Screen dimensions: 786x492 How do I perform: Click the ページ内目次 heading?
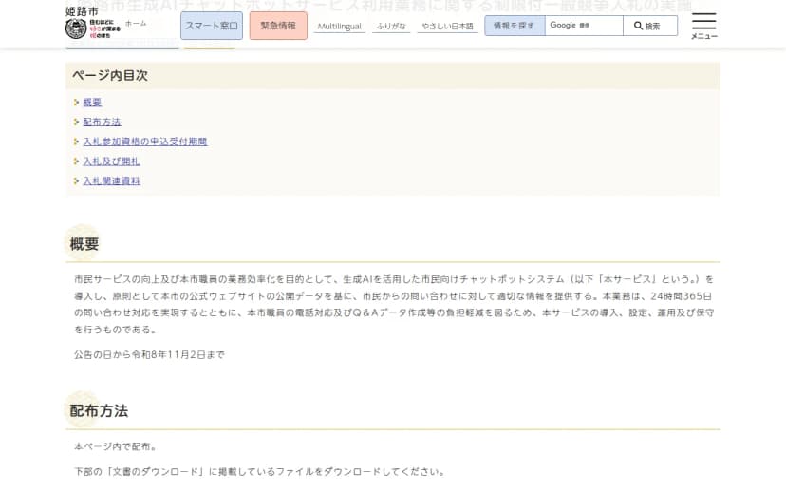point(110,75)
